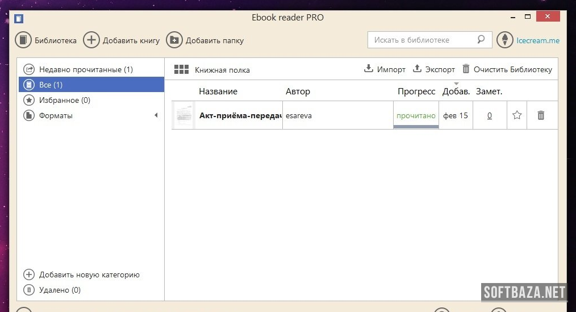Click the search magnifier icon
Screen dimensions: 576x312
click(x=481, y=40)
